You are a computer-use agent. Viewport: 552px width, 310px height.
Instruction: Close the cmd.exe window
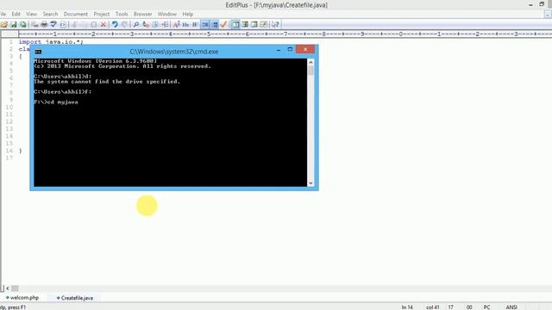pos(305,49)
